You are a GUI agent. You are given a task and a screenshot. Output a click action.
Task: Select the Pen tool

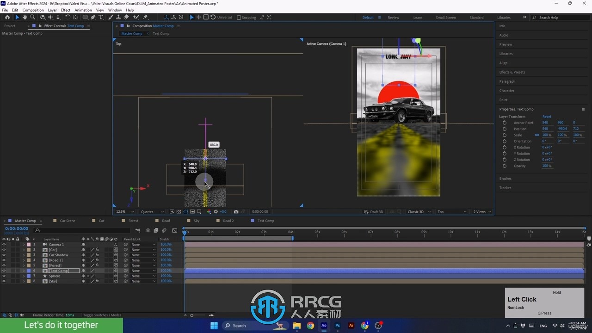pyautogui.click(x=93, y=17)
